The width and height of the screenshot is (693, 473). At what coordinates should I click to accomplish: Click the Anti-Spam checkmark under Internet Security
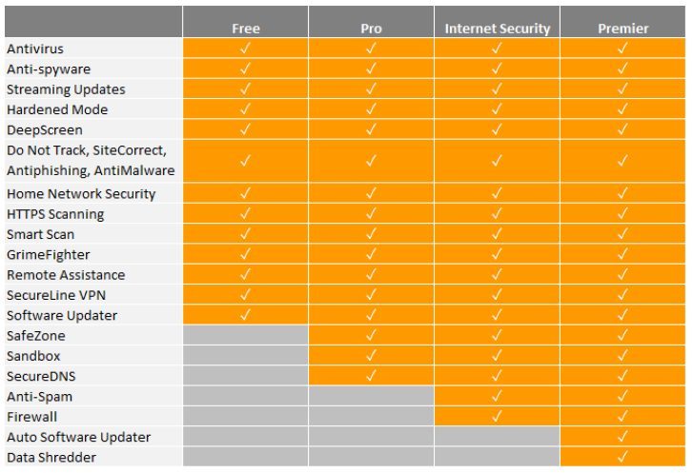click(x=497, y=397)
